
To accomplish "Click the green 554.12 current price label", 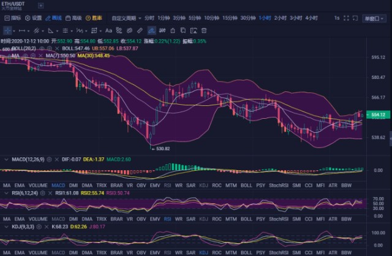I will coord(378,115).
